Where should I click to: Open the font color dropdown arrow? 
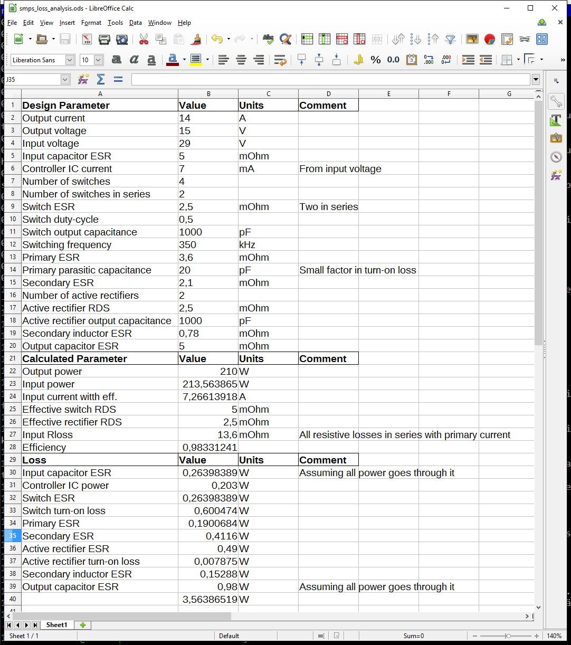(x=184, y=60)
